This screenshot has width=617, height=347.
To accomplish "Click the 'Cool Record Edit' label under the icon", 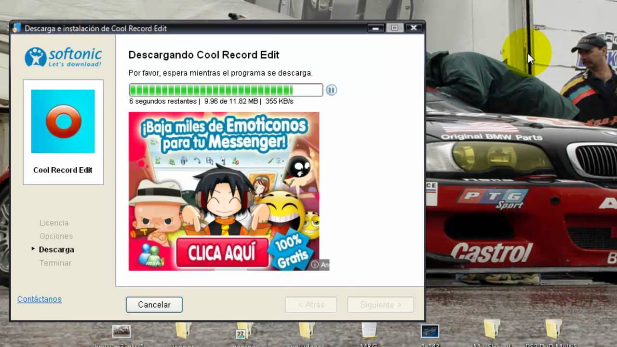I will coord(63,170).
